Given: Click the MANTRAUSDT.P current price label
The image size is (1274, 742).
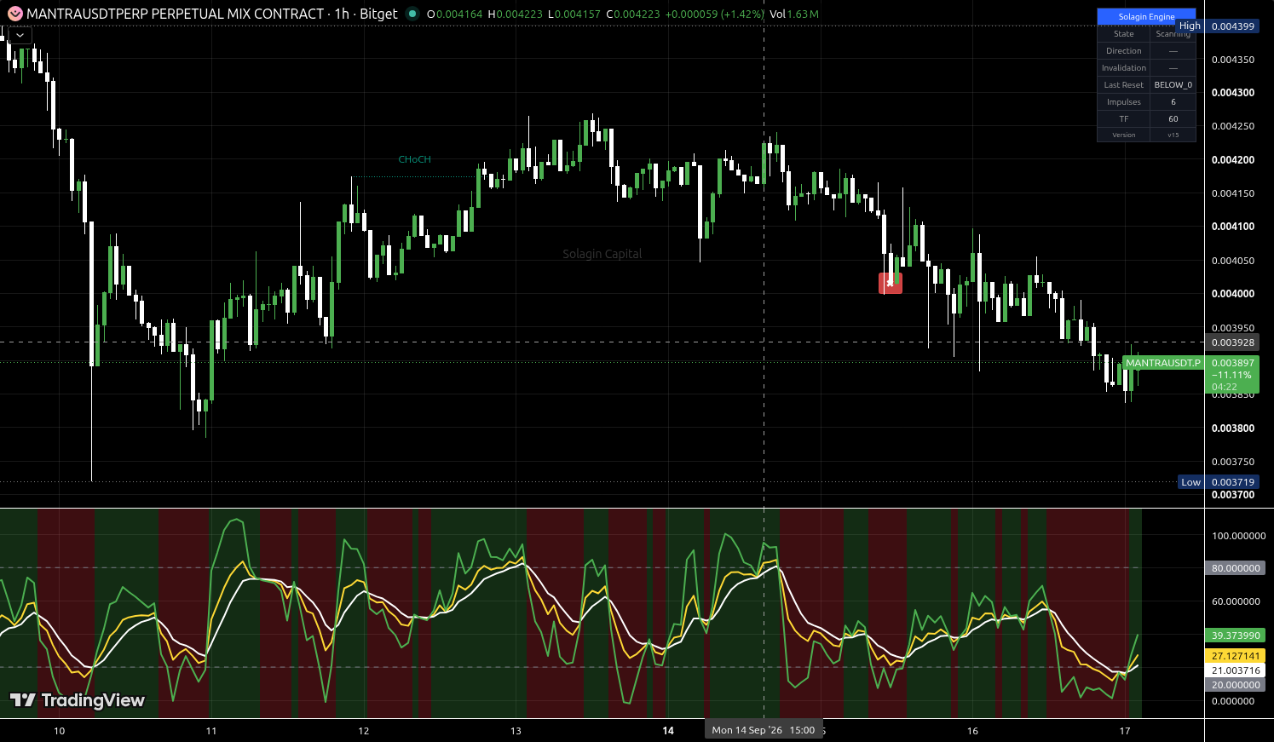Looking at the screenshot, I should (x=1163, y=363).
